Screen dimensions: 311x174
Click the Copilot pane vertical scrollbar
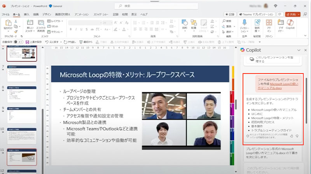[306, 93]
